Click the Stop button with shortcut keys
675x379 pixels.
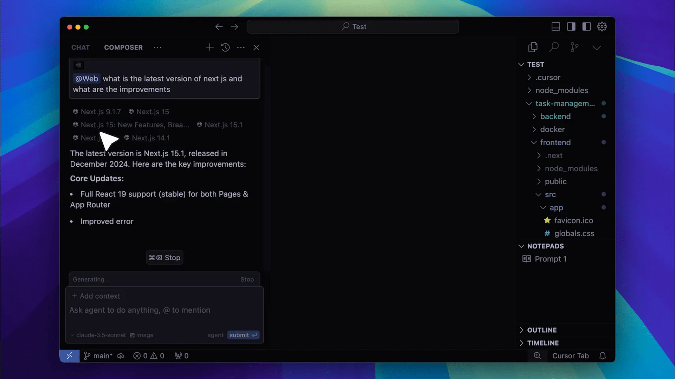pos(165,258)
